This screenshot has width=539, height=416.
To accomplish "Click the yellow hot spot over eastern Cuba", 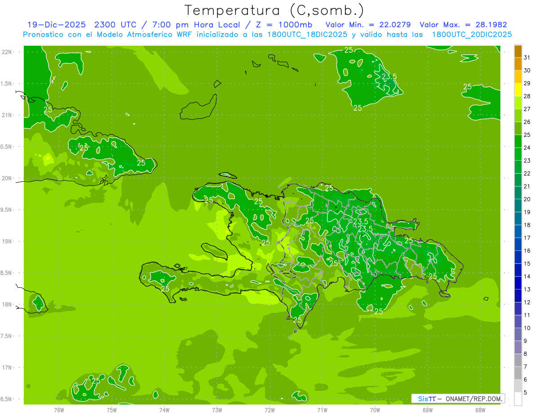I will click(x=48, y=158).
